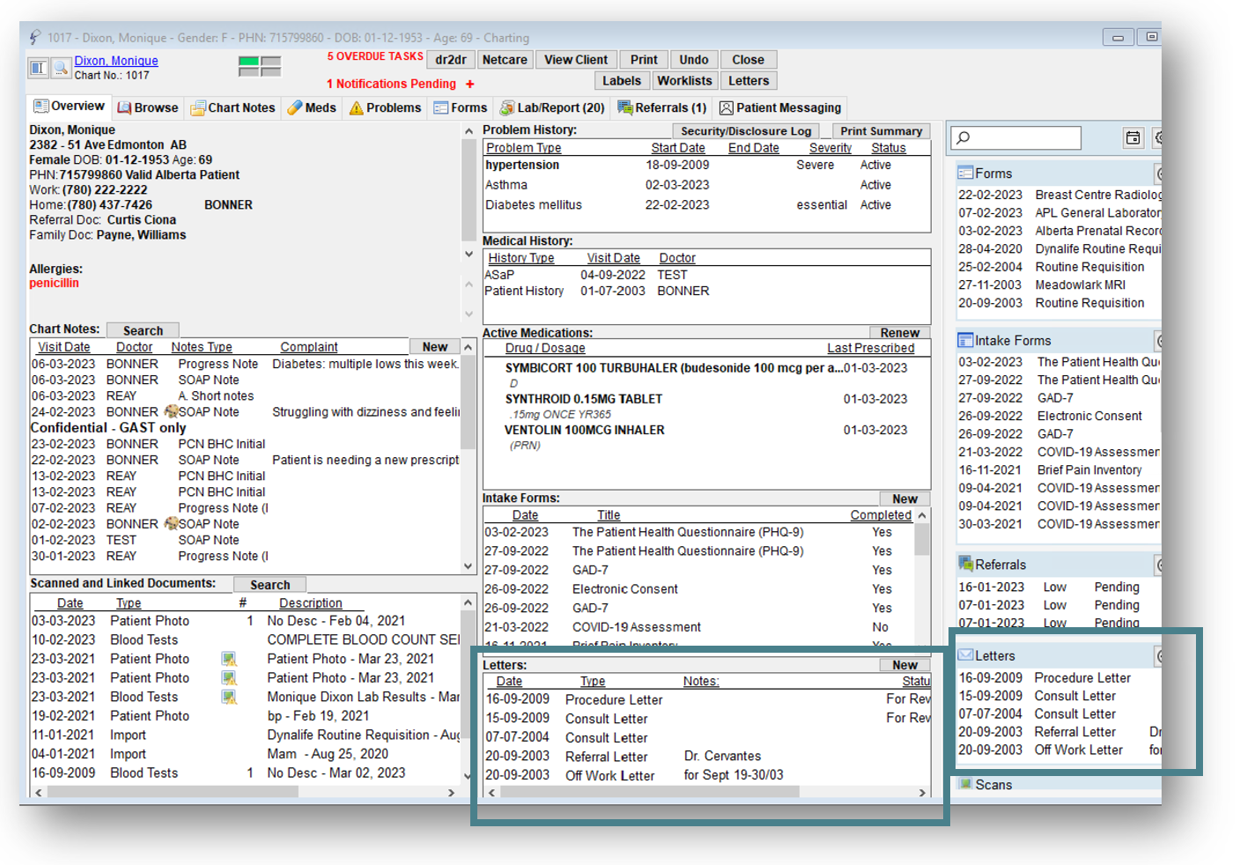Sort problem history by Severity header

[830, 148]
